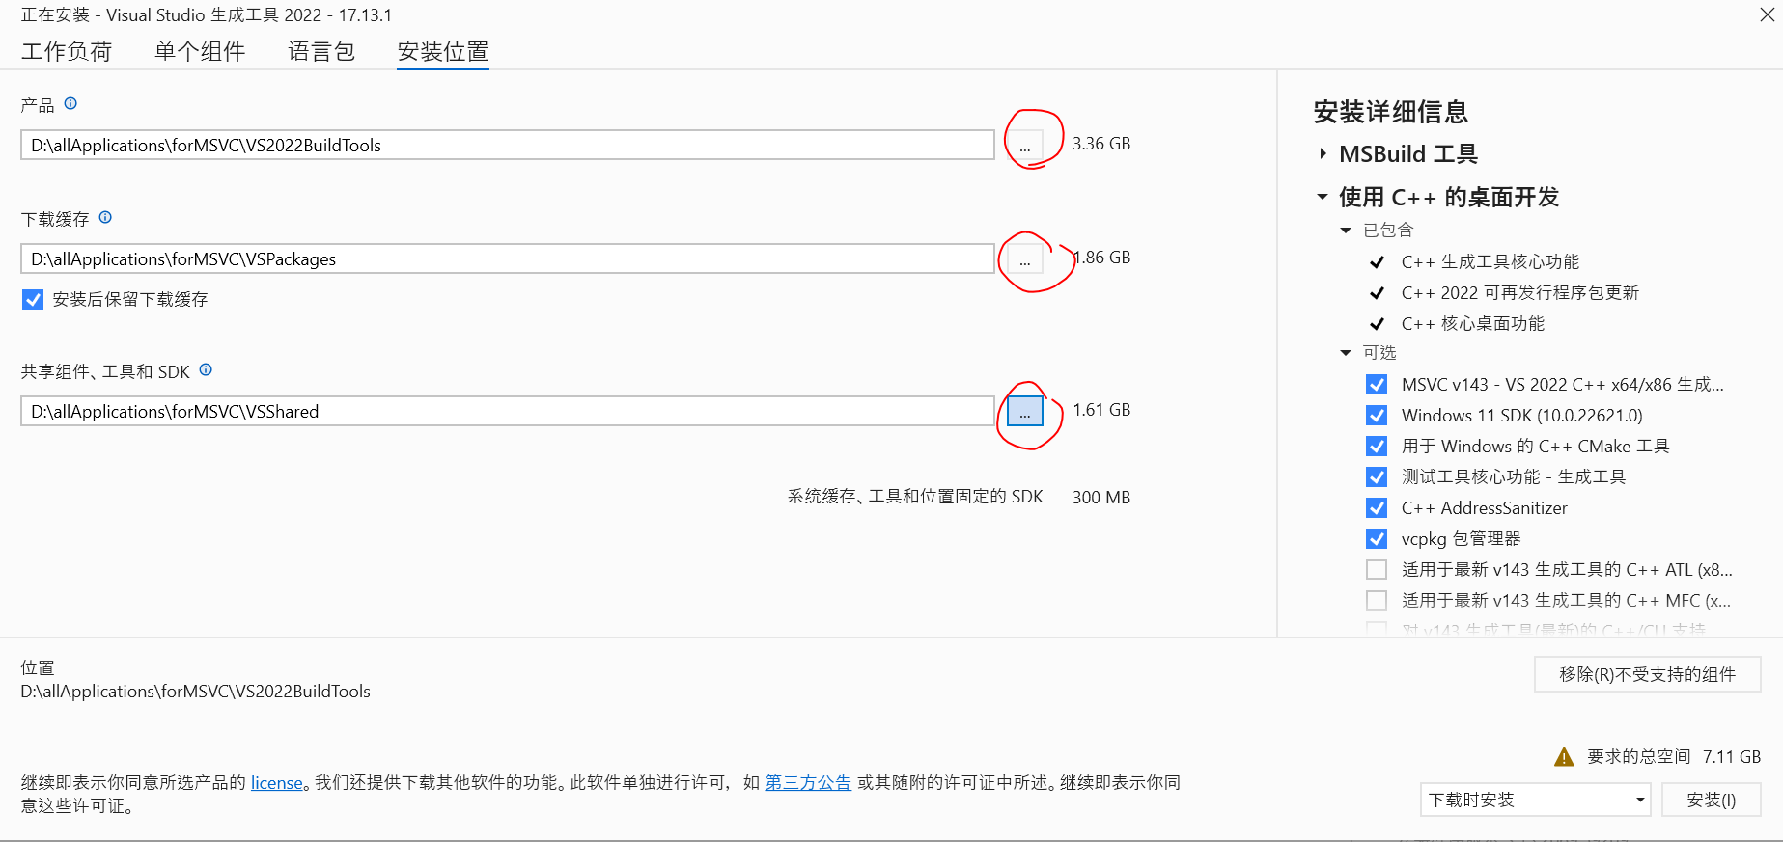The width and height of the screenshot is (1783, 842).
Task: Click the download cache path field
Action: point(507,258)
